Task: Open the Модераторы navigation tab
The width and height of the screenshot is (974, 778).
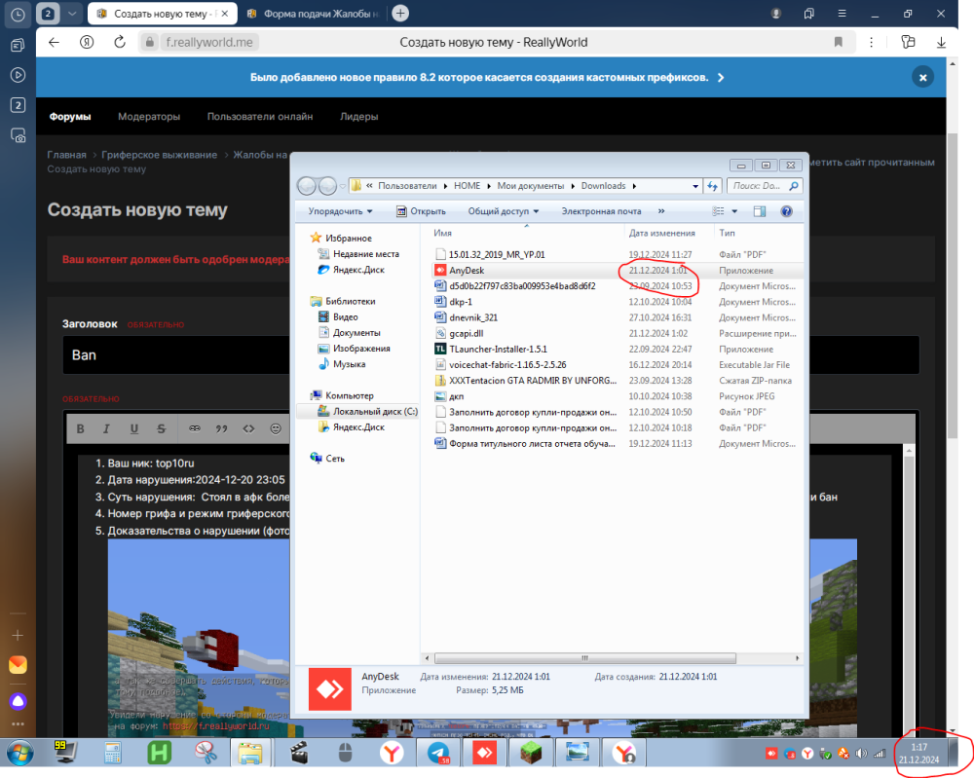Action: pyautogui.click(x=149, y=116)
